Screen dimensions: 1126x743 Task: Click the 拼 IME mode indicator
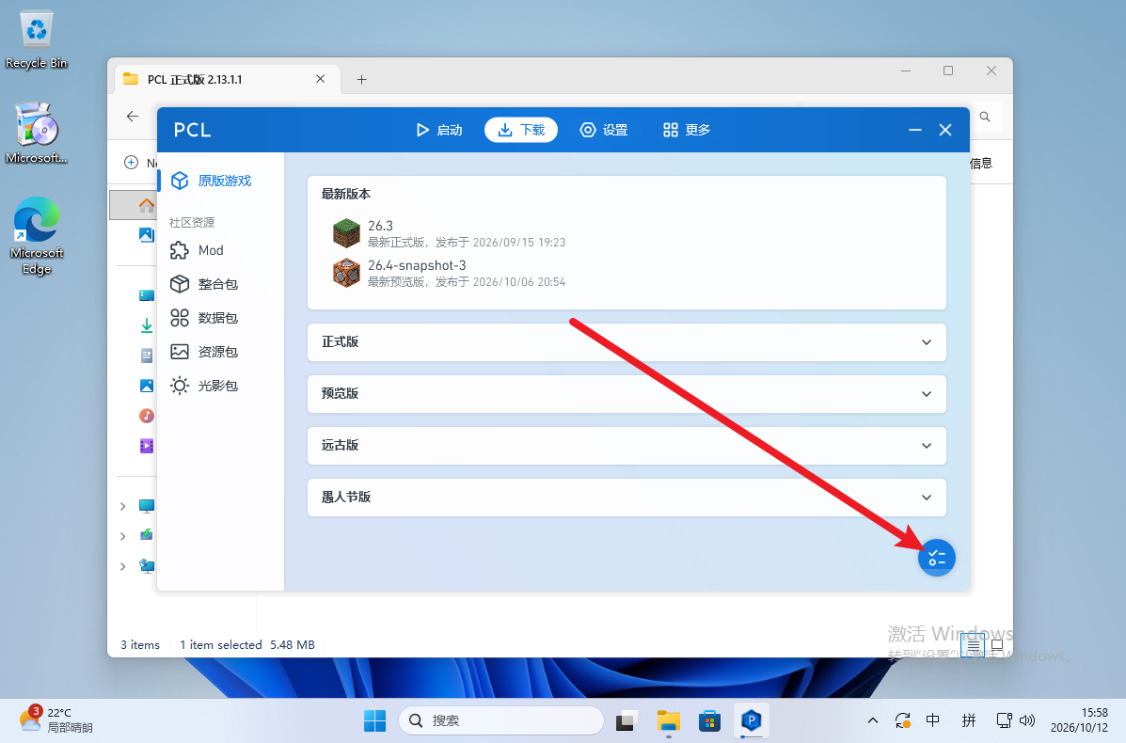969,720
